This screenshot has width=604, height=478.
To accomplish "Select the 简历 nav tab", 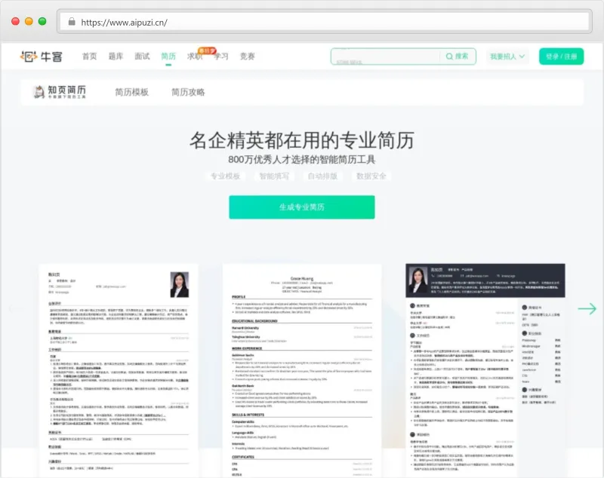I will pos(168,57).
